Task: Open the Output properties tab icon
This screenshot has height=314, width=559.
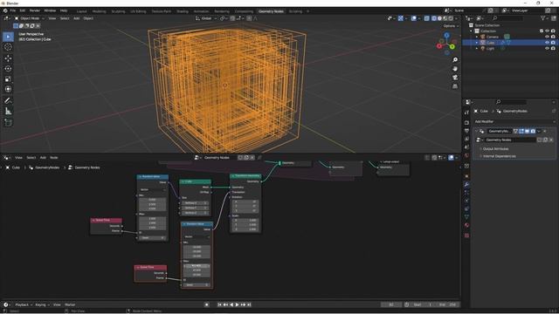Action: pos(466,131)
